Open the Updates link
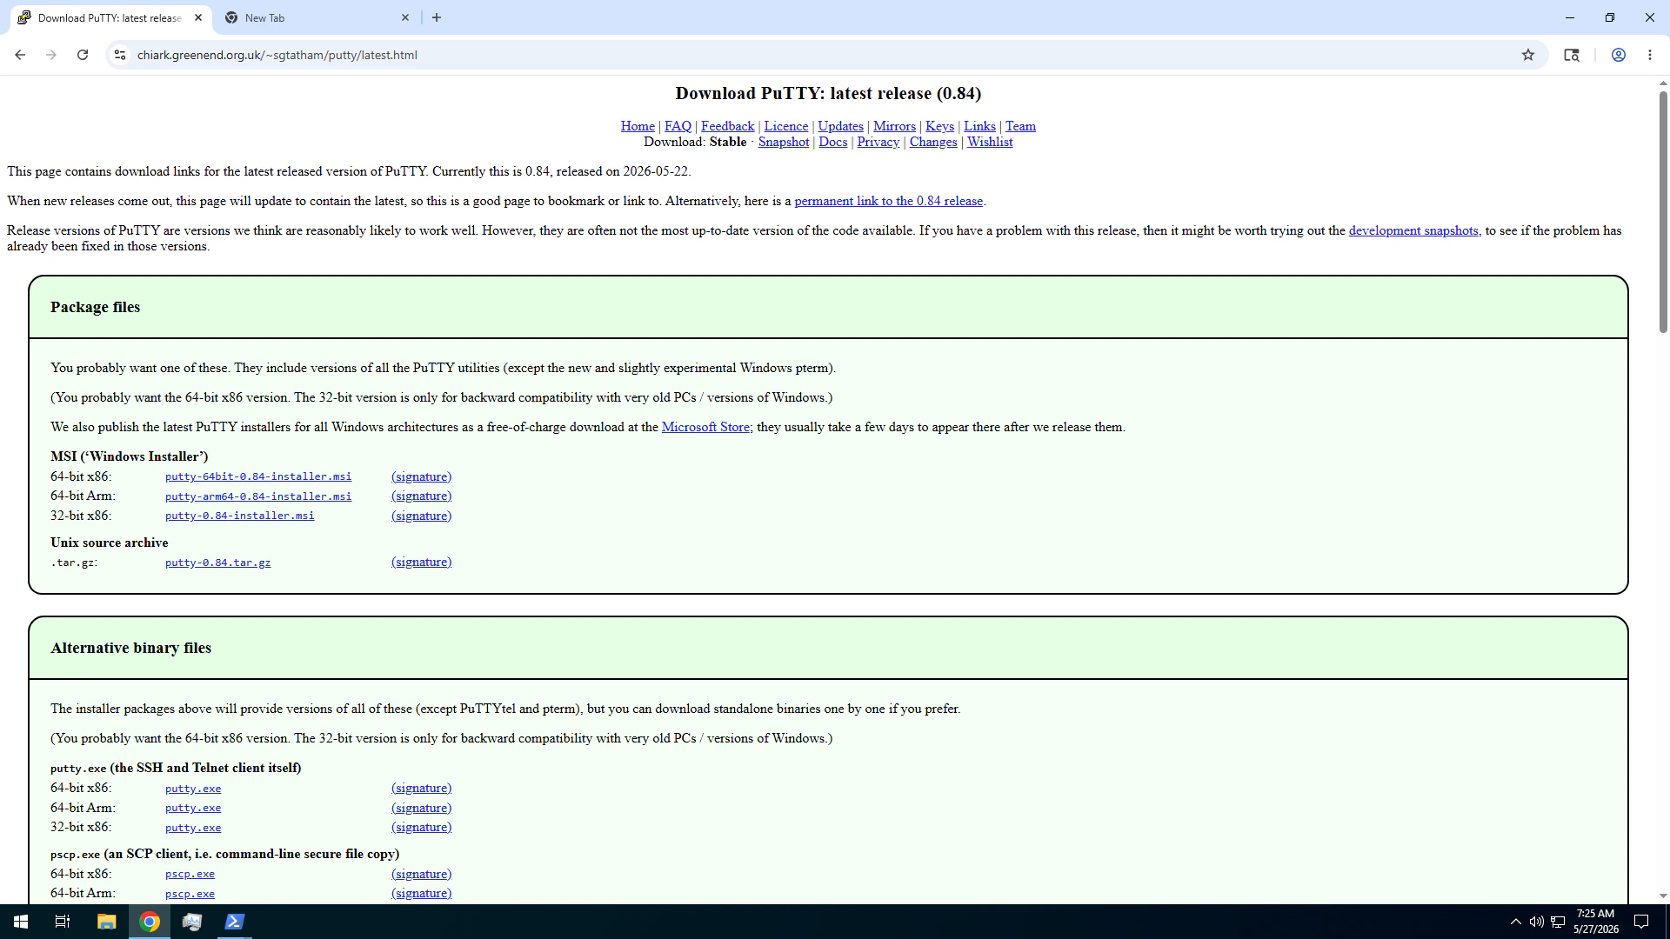 coord(840,126)
